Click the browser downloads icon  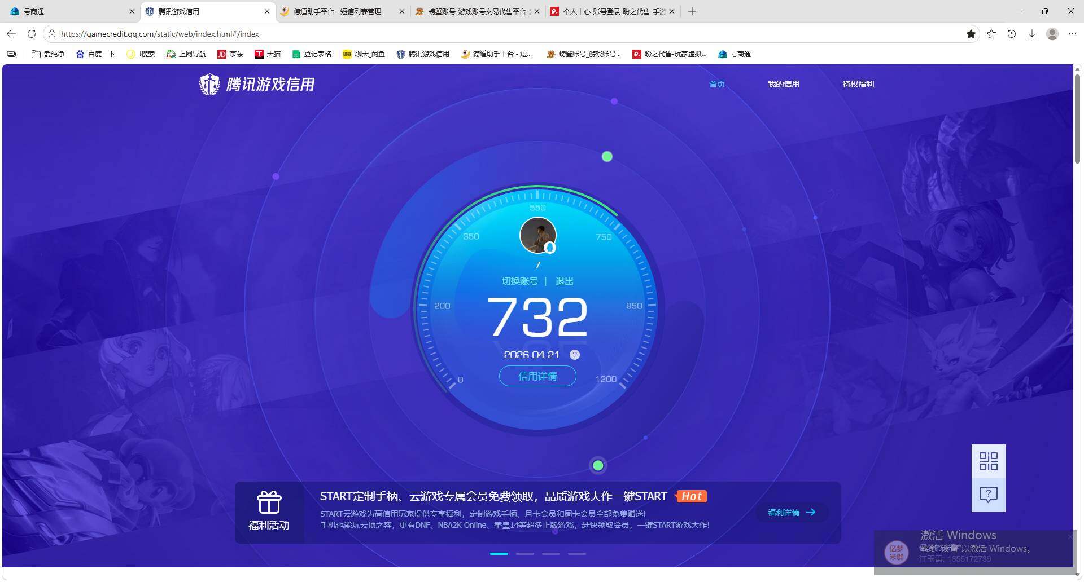(1032, 34)
